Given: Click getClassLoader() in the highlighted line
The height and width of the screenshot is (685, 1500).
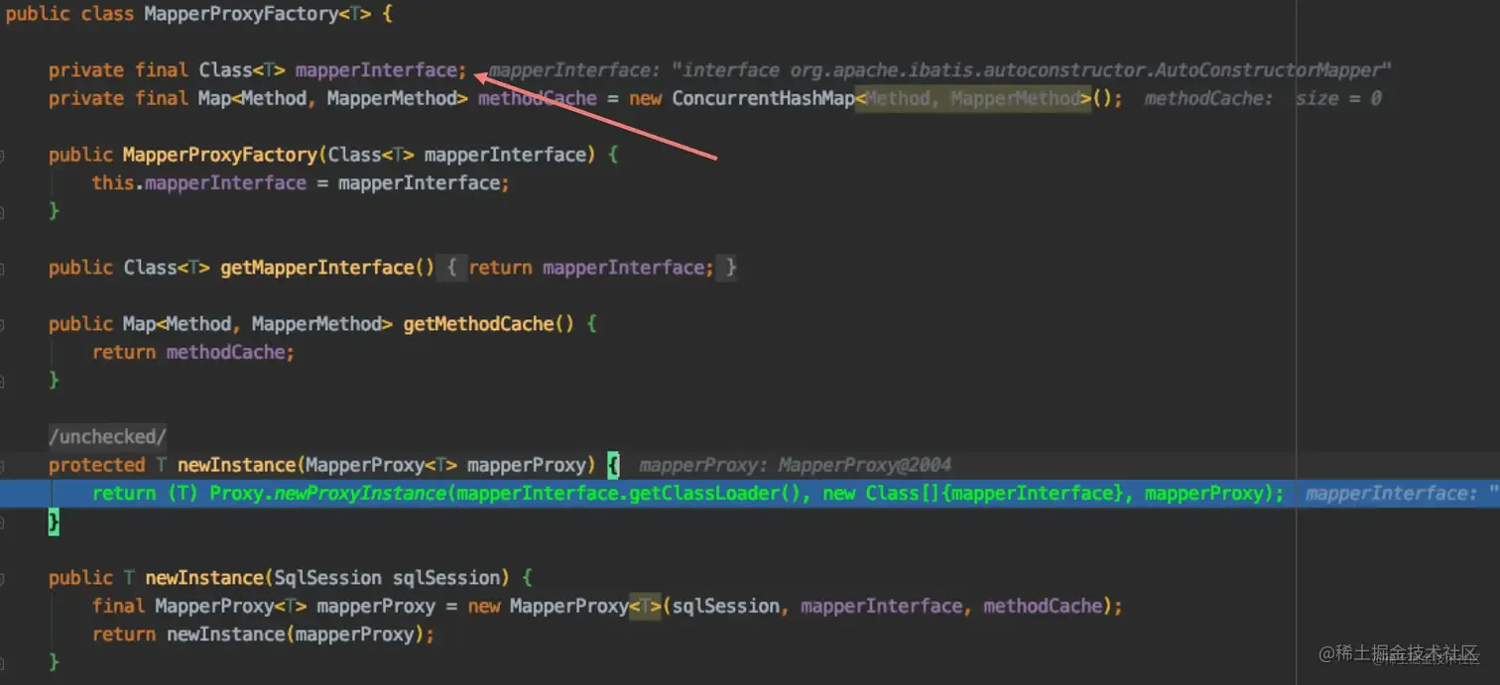Looking at the screenshot, I should point(714,494).
